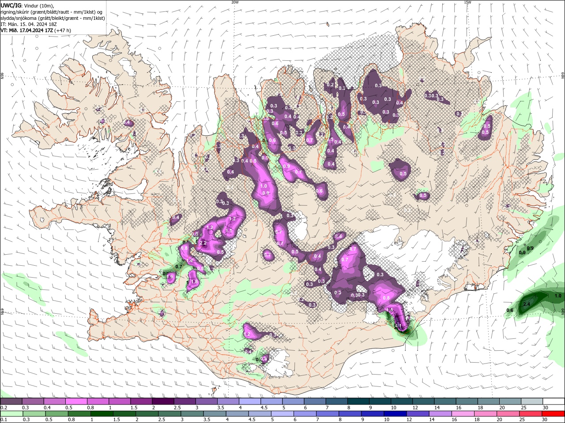The width and height of the screenshot is (565, 423).
Task: Select the pale green rain swatch between 0.1 and 0.3
Action: tap(11, 414)
